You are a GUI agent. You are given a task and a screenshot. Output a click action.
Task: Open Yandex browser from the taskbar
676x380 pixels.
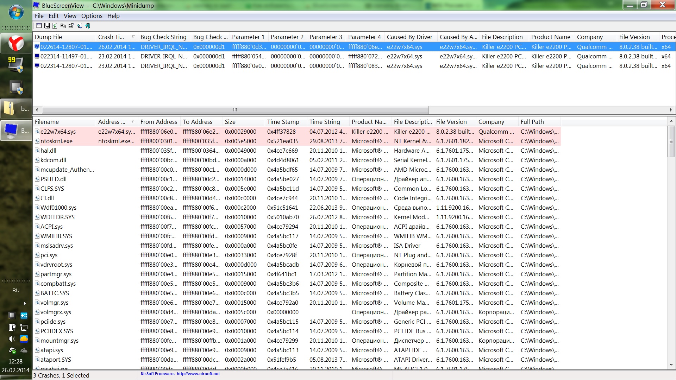coord(16,43)
